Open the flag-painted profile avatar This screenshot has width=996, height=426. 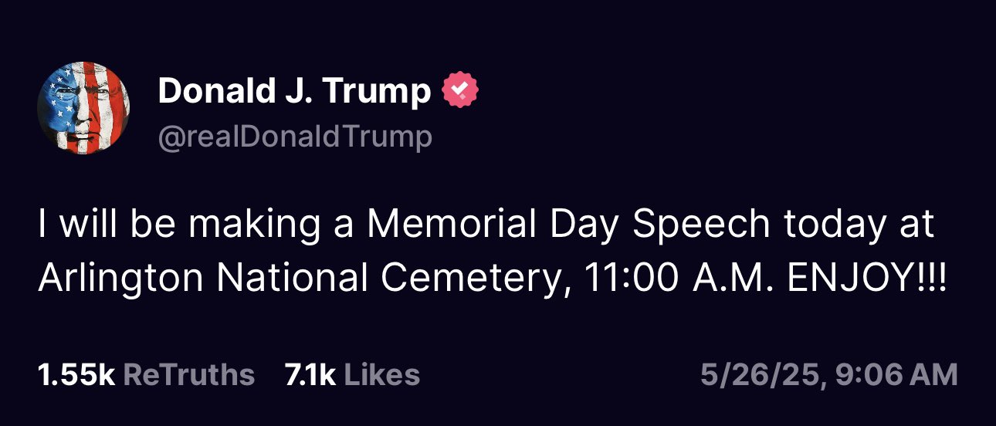point(83,108)
